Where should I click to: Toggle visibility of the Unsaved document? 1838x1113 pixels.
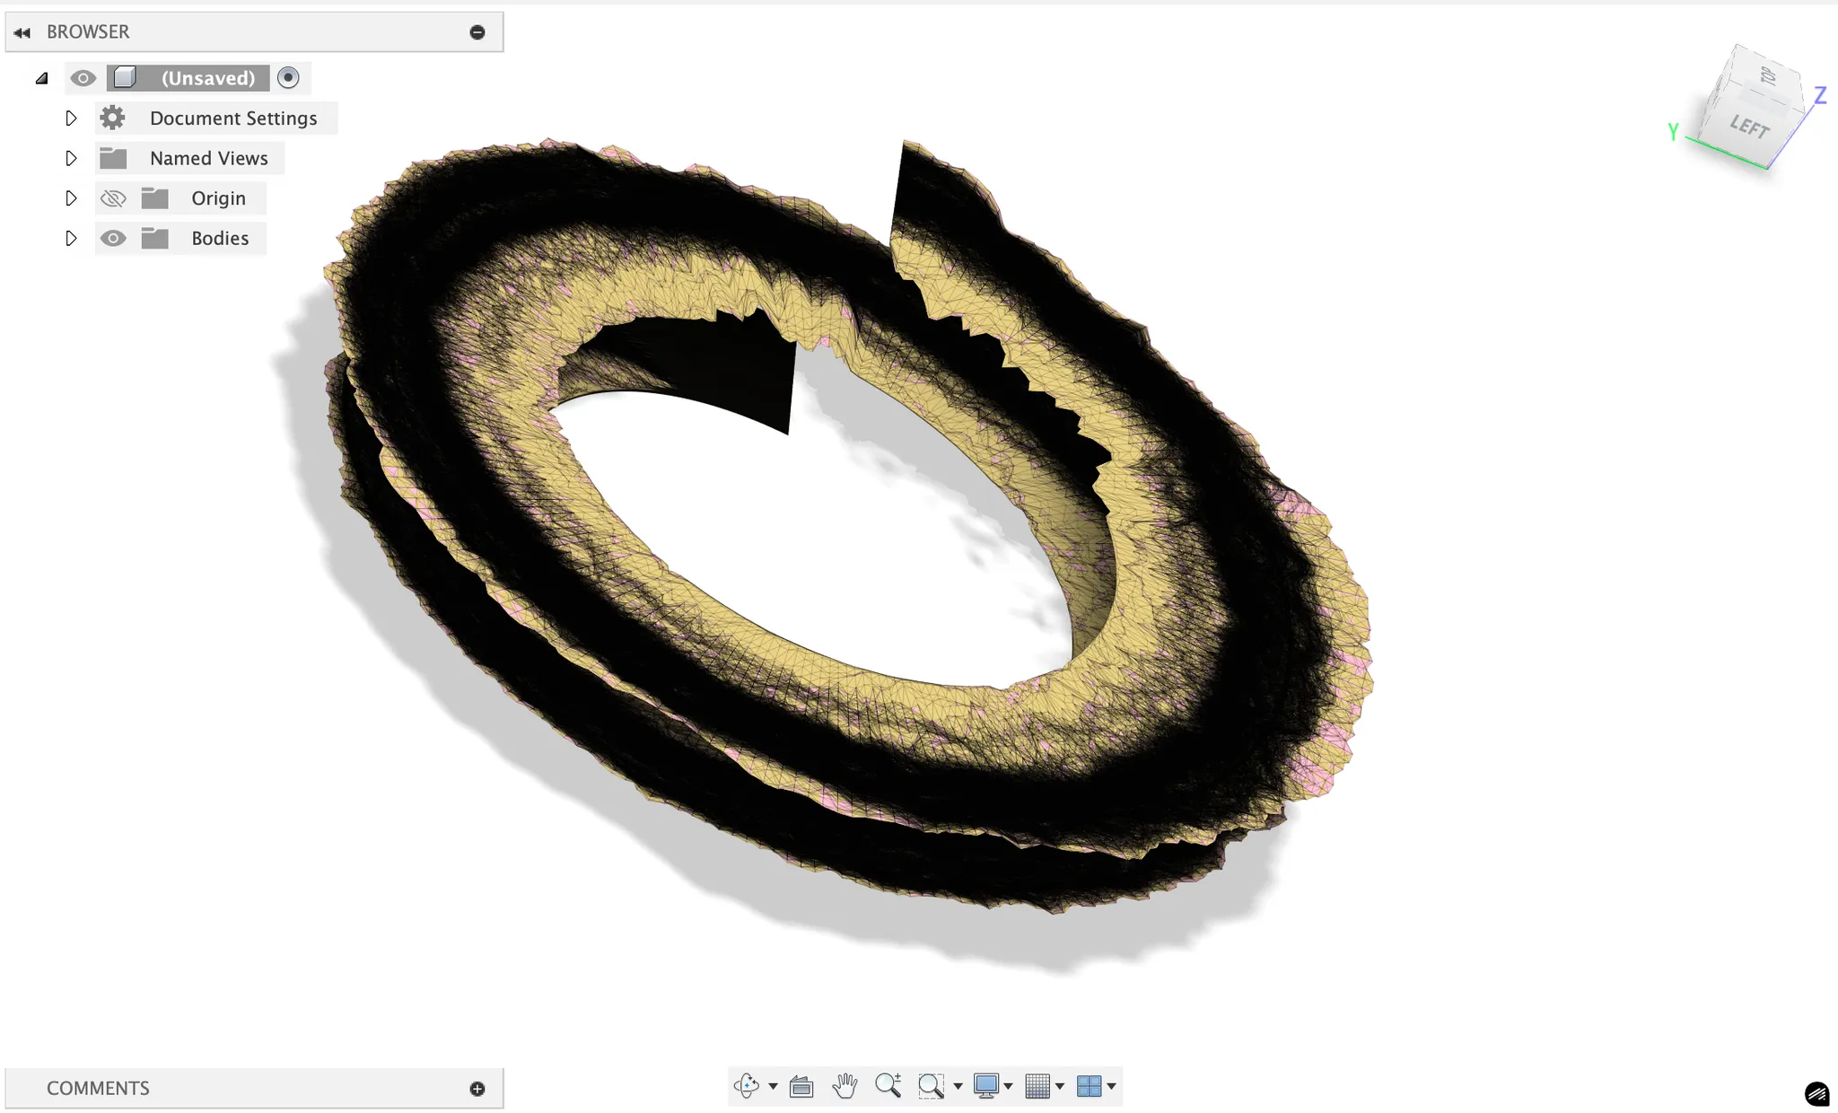pyautogui.click(x=83, y=78)
